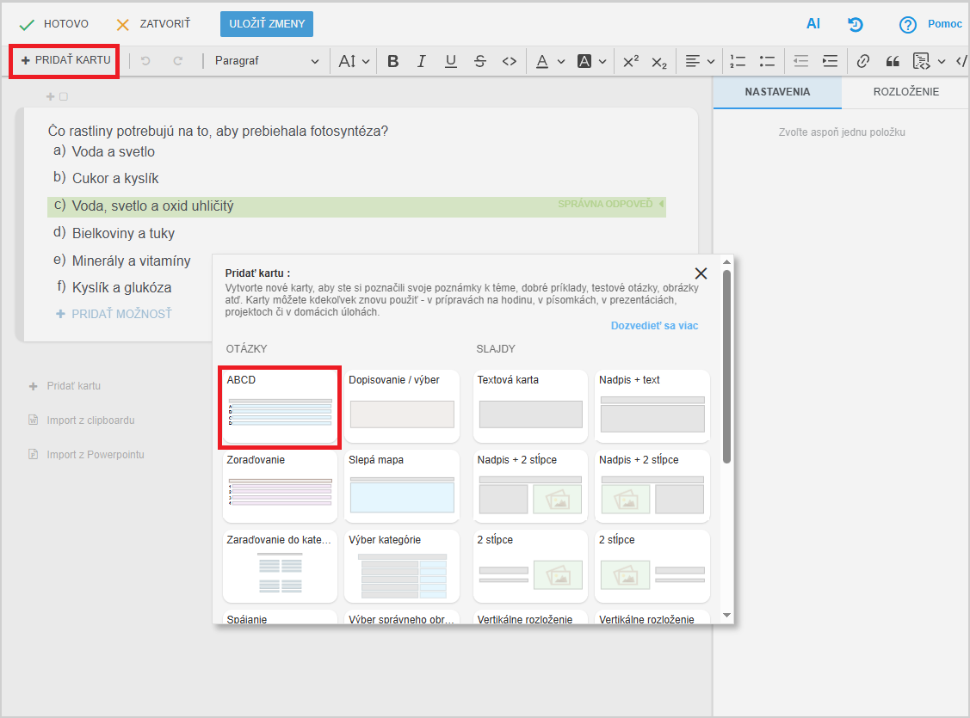Insert a hyperlink using the link icon

click(863, 61)
